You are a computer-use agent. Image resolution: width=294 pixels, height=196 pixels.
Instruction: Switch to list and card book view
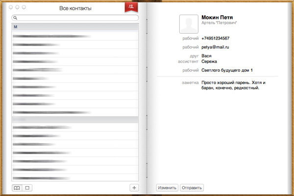click(x=17, y=188)
